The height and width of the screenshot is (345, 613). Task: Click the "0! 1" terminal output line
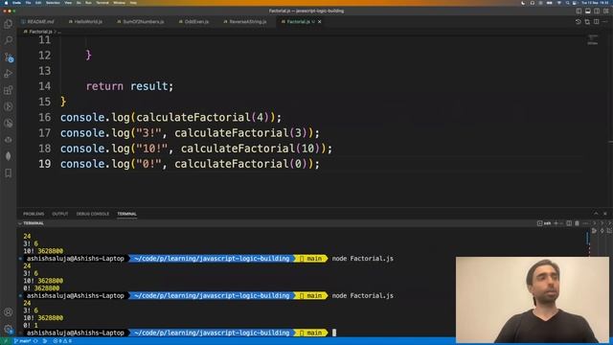(31, 326)
